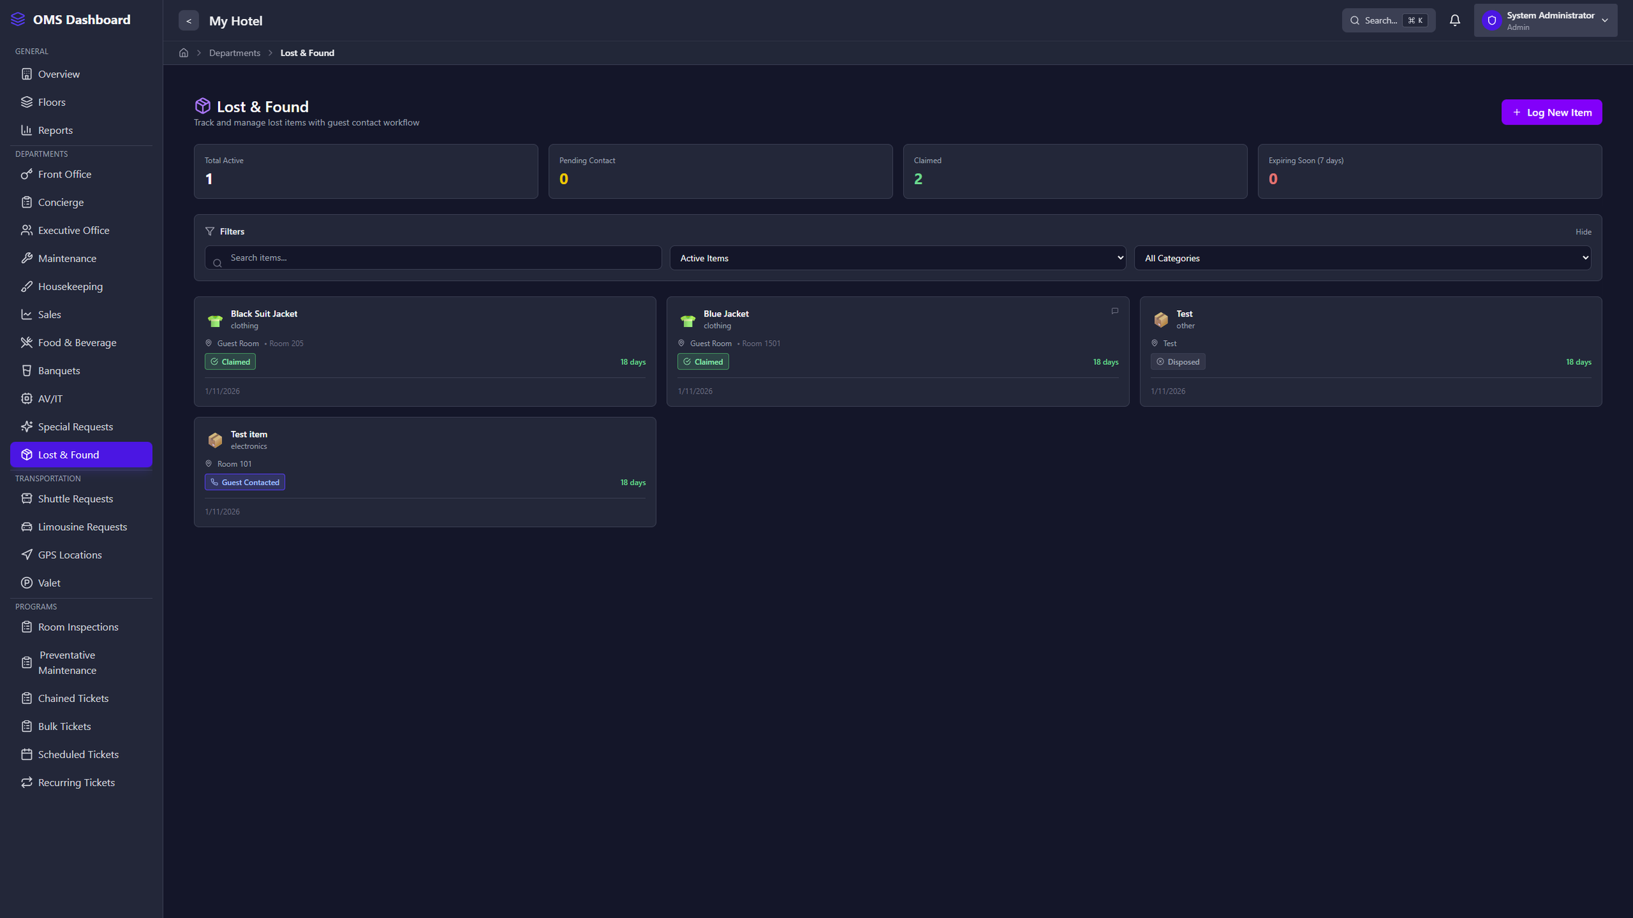This screenshot has width=1633, height=918.
Task: Click the package icon on Test item card
Action: pyautogui.click(x=215, y=440)
